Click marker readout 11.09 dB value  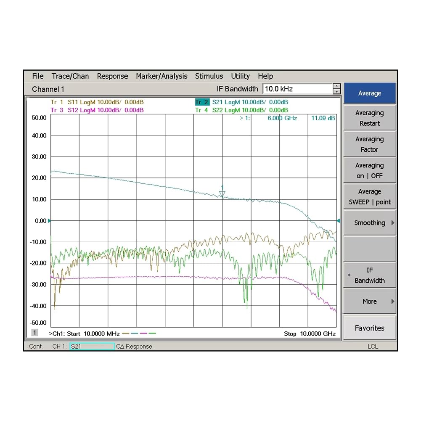pos(323,118)
